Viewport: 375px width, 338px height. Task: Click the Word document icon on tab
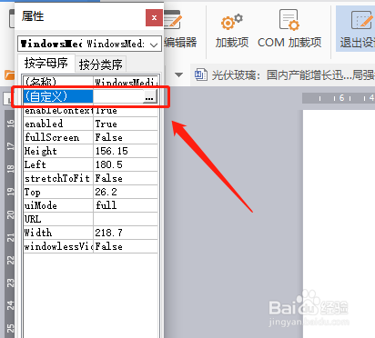click(x=201, y=75)
